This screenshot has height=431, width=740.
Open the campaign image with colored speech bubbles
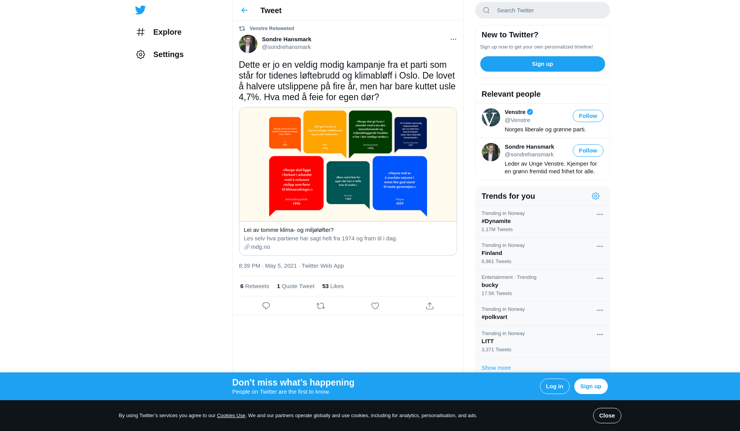tap(348, 164)
